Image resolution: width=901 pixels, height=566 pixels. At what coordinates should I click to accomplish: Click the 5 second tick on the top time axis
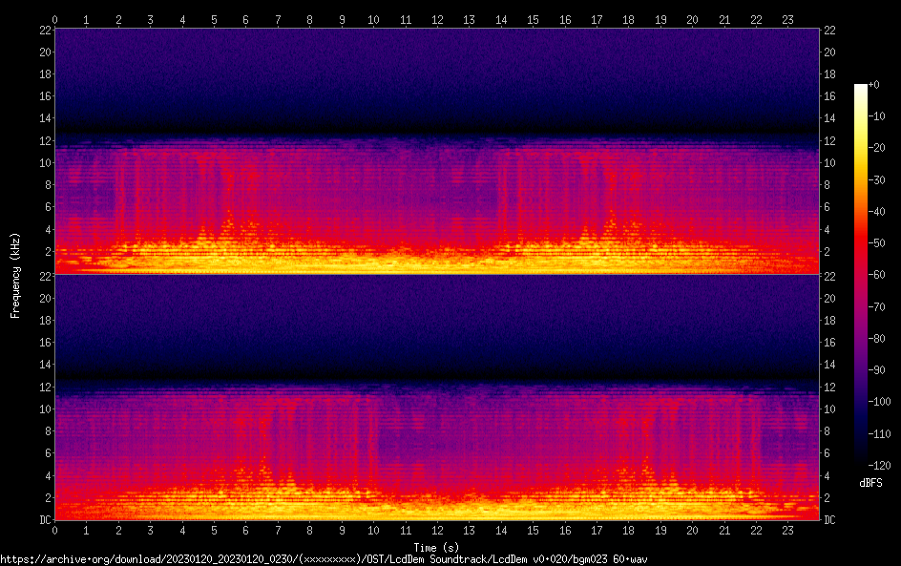coord(214,19)
